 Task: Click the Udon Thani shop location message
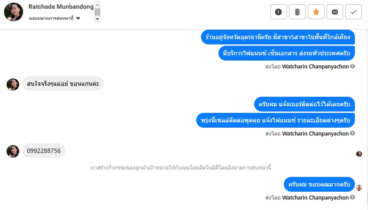[278, 37]
